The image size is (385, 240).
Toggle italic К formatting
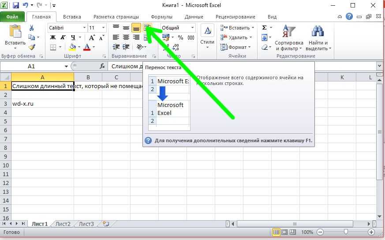63,37
